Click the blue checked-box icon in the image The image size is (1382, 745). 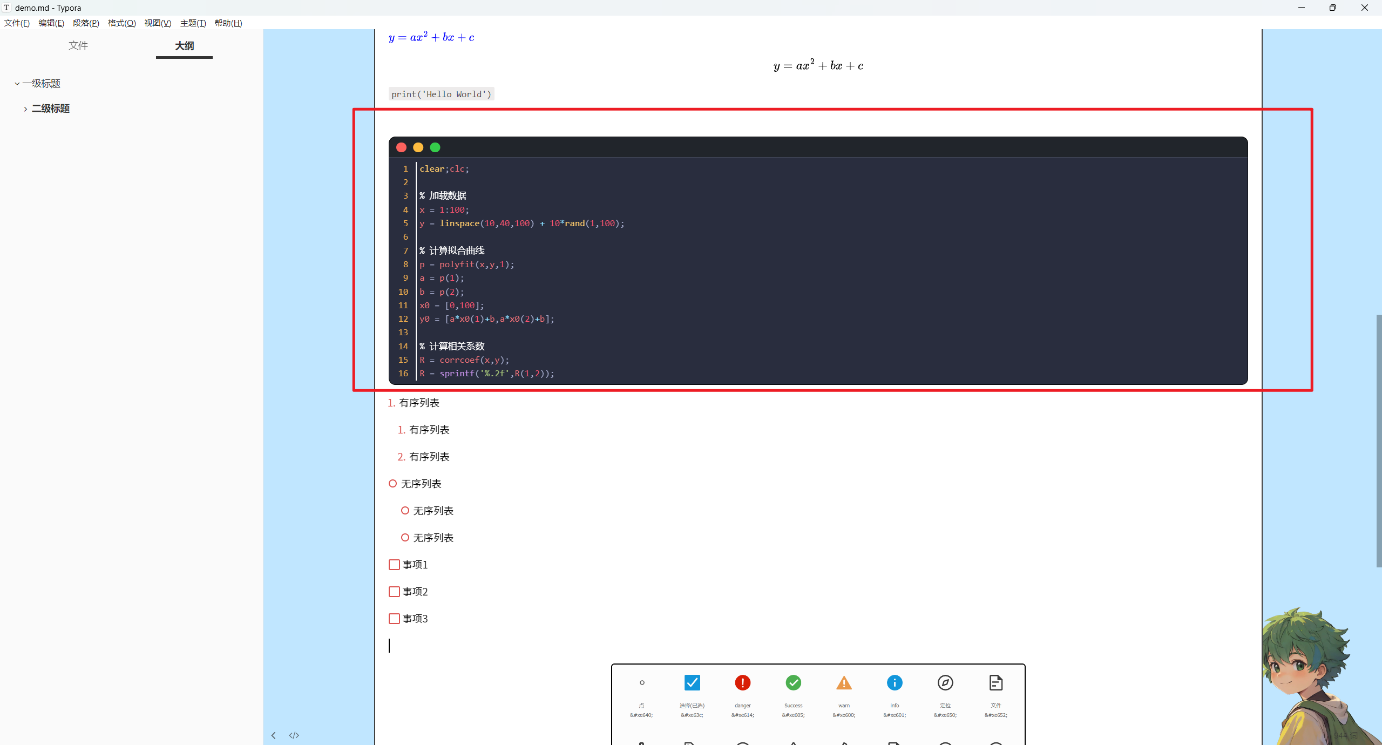point(692,682)
